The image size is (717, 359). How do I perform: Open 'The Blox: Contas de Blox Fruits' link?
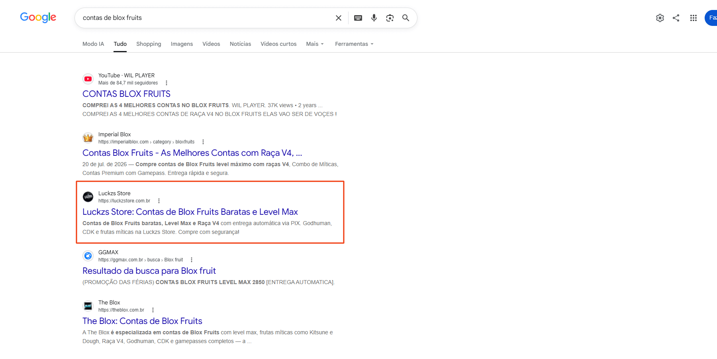click(x=142, y=321)
